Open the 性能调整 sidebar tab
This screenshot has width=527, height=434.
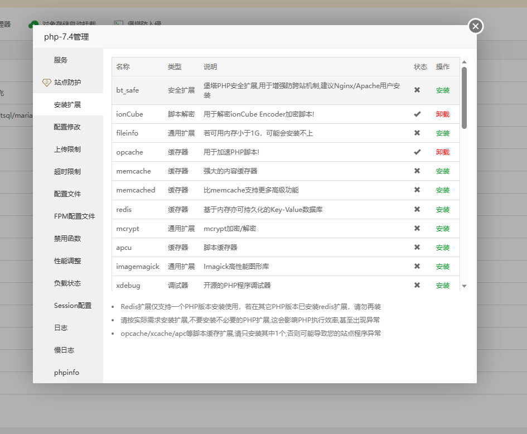tap(67, 261)
